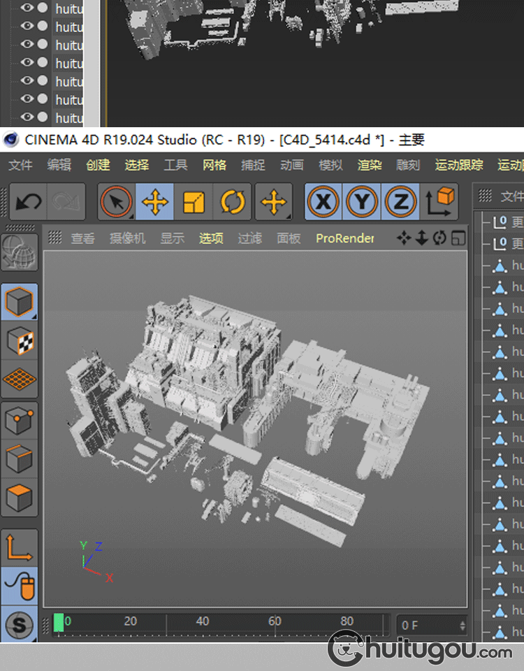Open the 渲染 (Render) menu in menu bar
Screen dimensions: 524x671
(370, 165)
